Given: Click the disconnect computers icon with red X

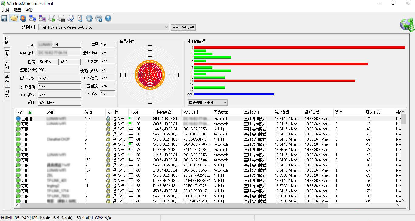Looking at the screenshot, I should pos(42,19).
